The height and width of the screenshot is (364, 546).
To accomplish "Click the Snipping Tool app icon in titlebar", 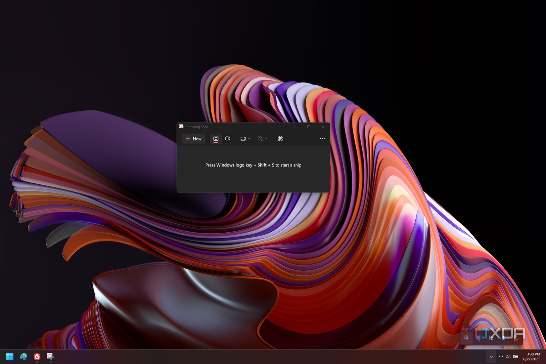I will [181, 127].
